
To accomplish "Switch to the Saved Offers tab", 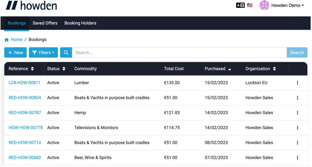I will click(x=45, y=23).
